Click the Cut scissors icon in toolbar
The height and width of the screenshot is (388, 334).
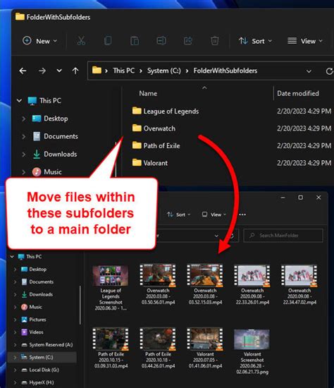tap(81, 41)
